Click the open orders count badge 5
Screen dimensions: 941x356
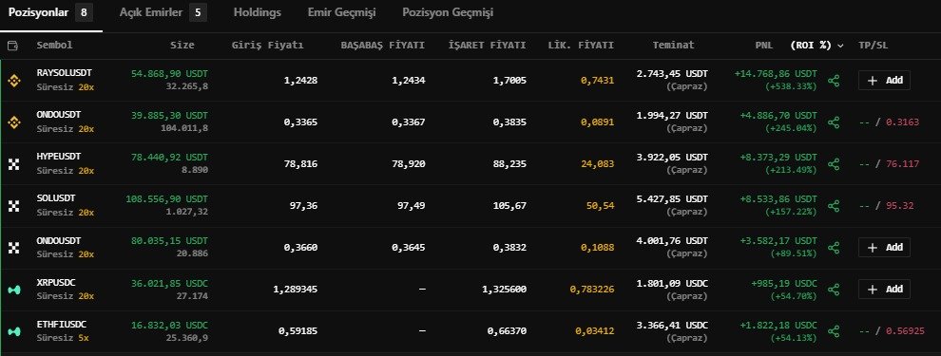198,12
